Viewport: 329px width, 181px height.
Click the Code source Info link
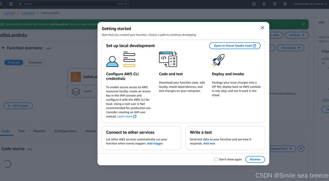tap(29, 149)
